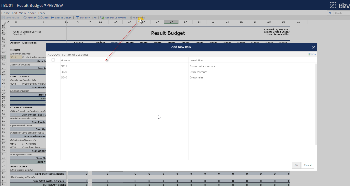Select account 3011 Service sales revenues

point(84,66)
